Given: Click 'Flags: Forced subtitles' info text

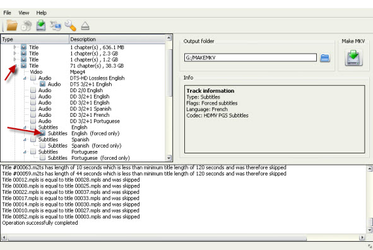Looking at the screenshot, I should pos(212,103).
